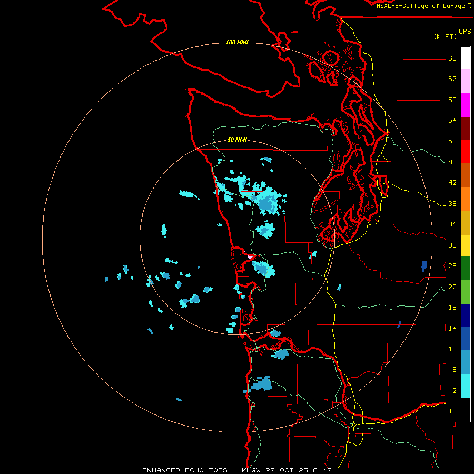Click the 66 legend value label
Screen dimensions: 474x474
tap(452, 58)
